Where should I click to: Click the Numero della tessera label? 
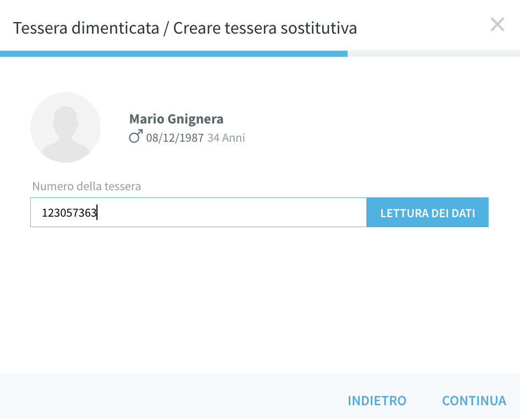(86, 186)
